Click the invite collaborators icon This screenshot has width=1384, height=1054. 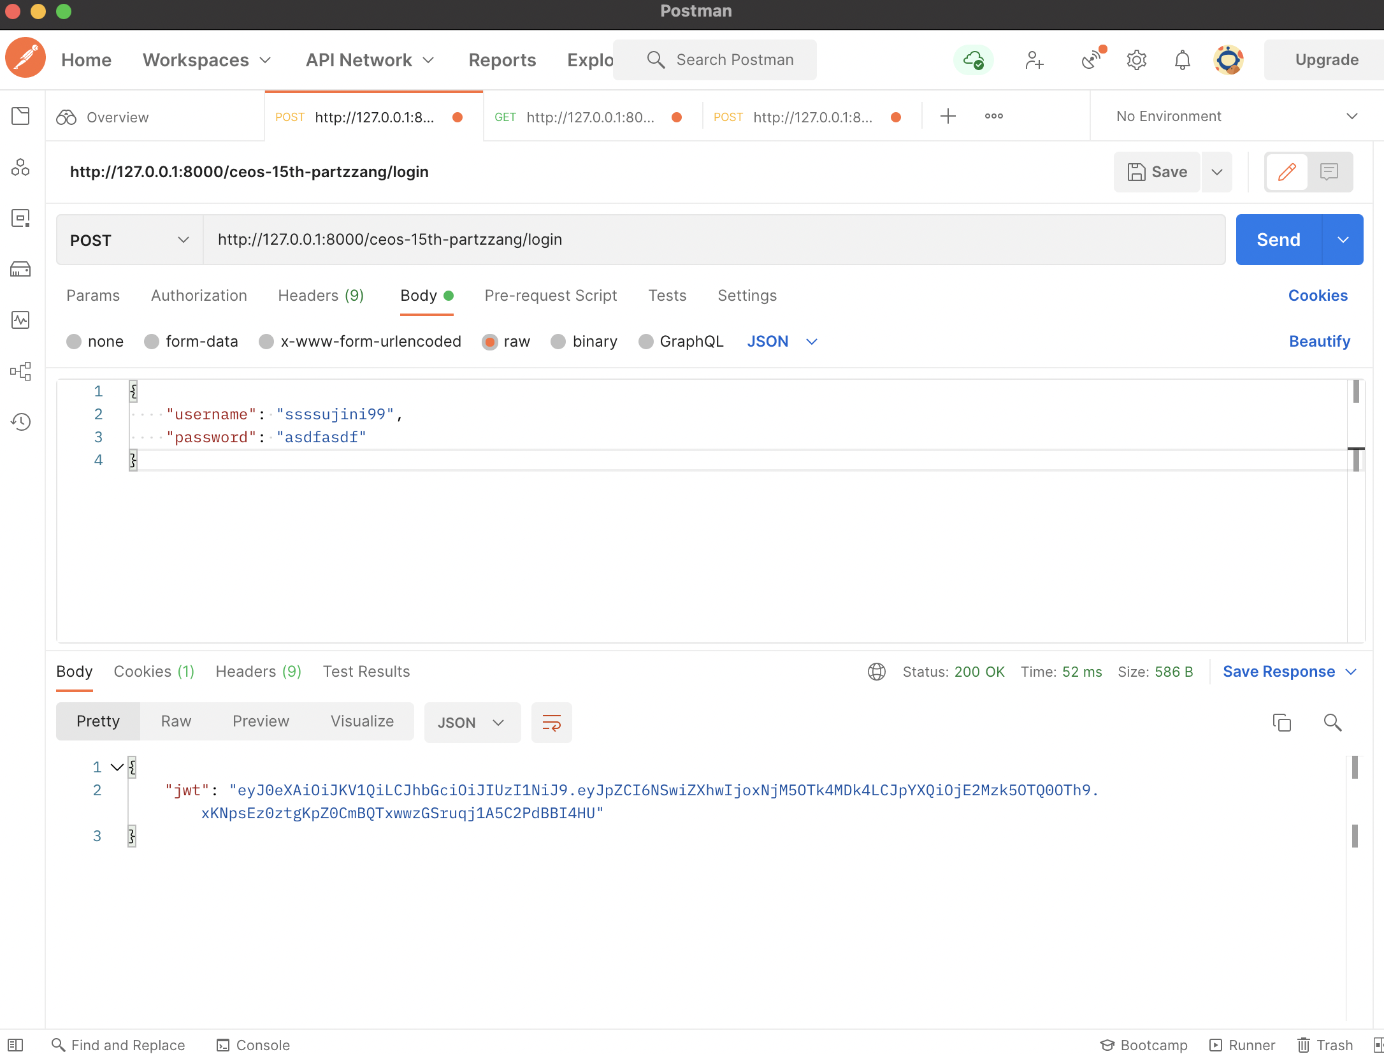coord(1034,60)
